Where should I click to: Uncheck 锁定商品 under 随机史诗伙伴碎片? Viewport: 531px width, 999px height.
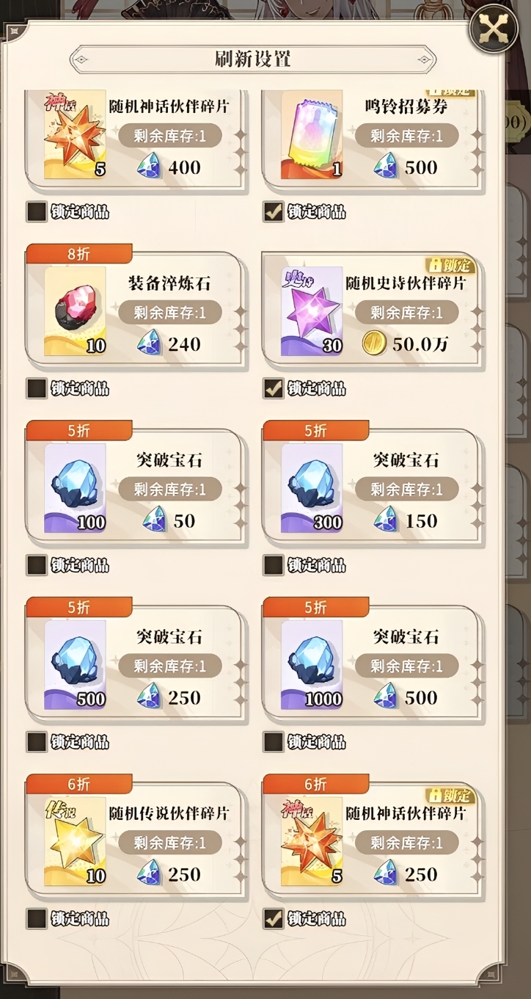(274, 388)
